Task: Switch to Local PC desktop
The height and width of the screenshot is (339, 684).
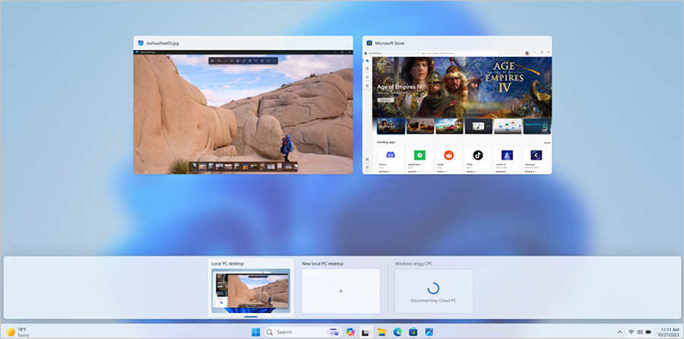Action: click(251, 290)
